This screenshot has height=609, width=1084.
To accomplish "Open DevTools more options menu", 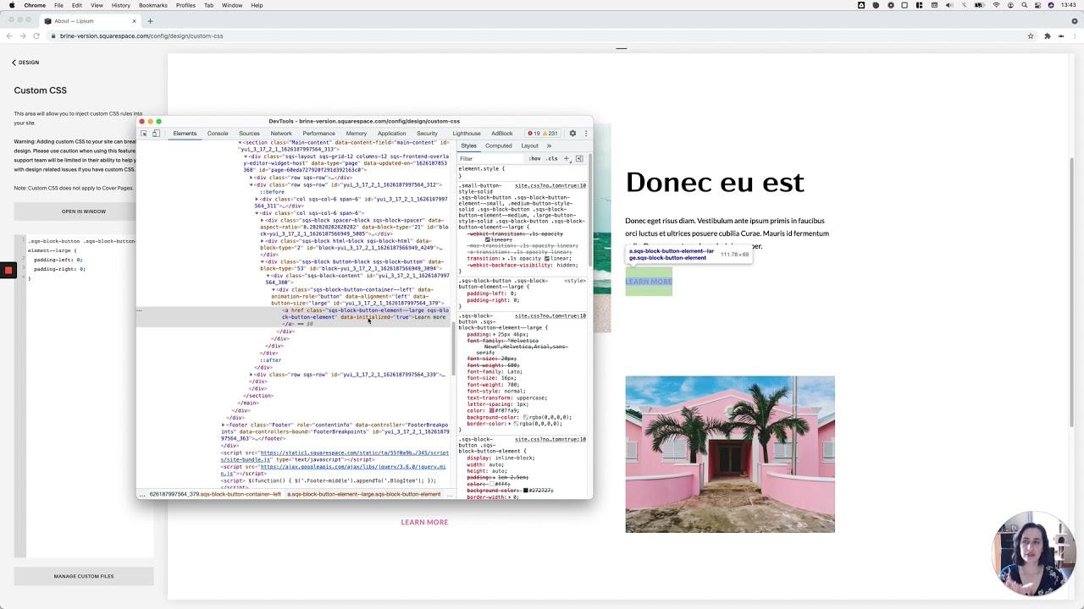I will (x=585, y=134).
